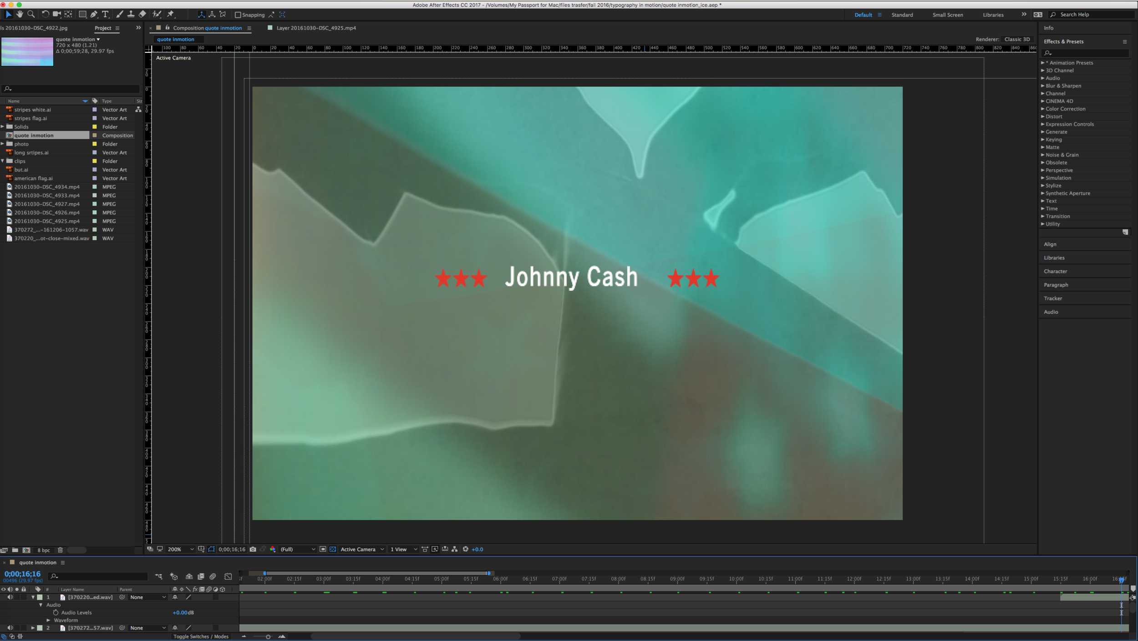Select the Libraries workspace
Screen dimensions: 1138x641
pos(993,15)
